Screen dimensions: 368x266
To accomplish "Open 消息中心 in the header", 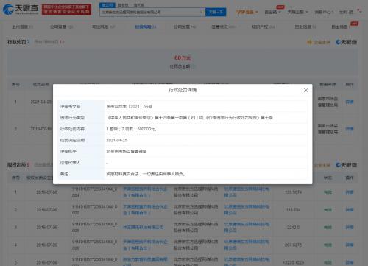I will pos(324,12).
